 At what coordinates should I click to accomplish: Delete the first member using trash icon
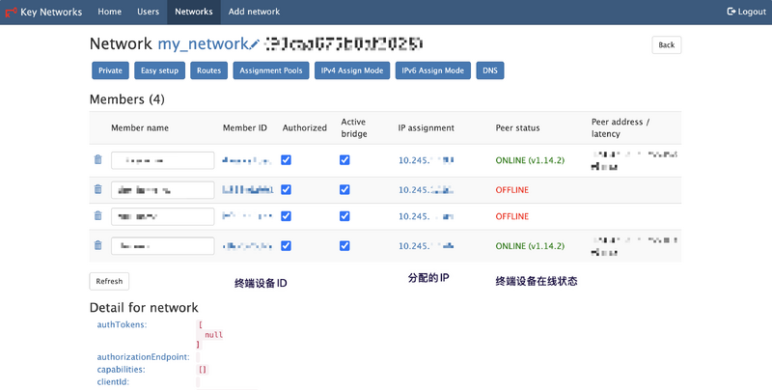tap(97, 160)
